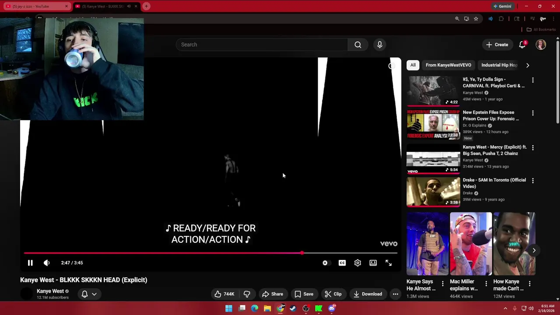Open browser zoom magnifier in address bar
Image resolution: width=560 pixels, height=315 pixels.
coord(457,19)
